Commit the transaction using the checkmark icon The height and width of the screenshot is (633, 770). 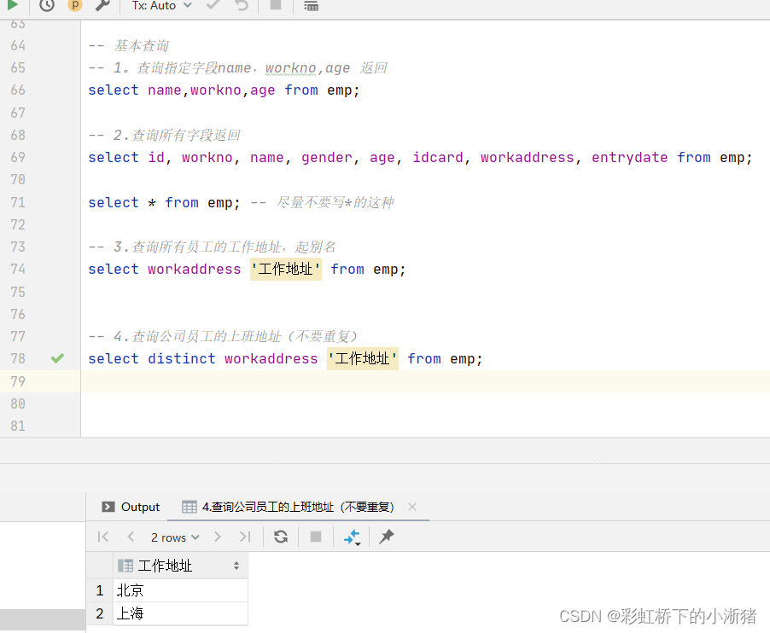[x=213, y=7]
